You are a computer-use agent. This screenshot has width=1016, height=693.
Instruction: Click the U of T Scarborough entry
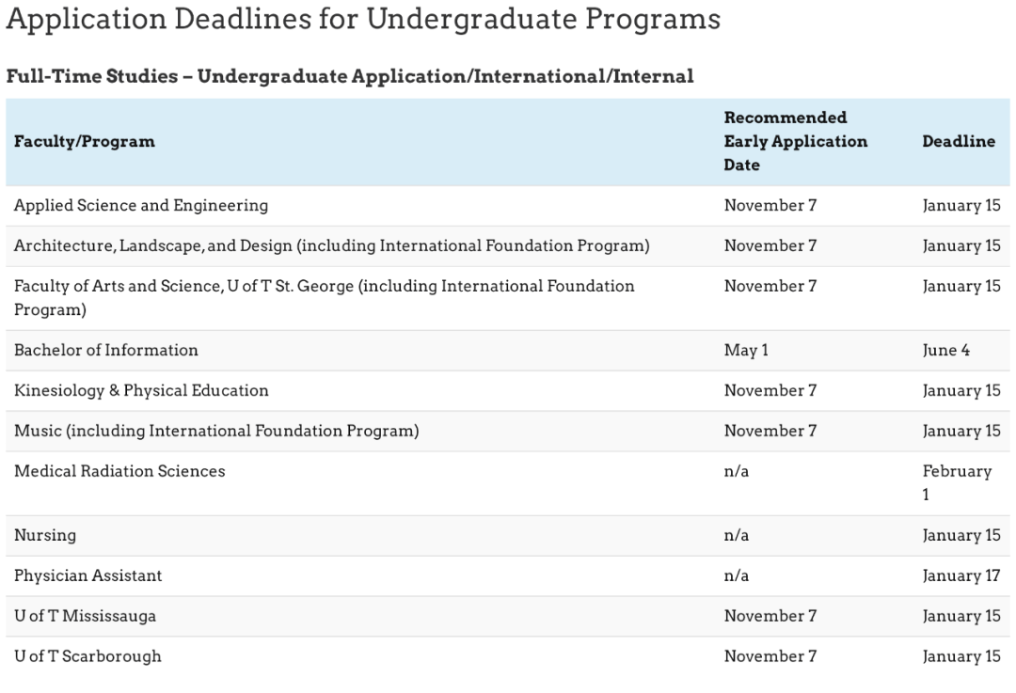click(x=87, y=657)
